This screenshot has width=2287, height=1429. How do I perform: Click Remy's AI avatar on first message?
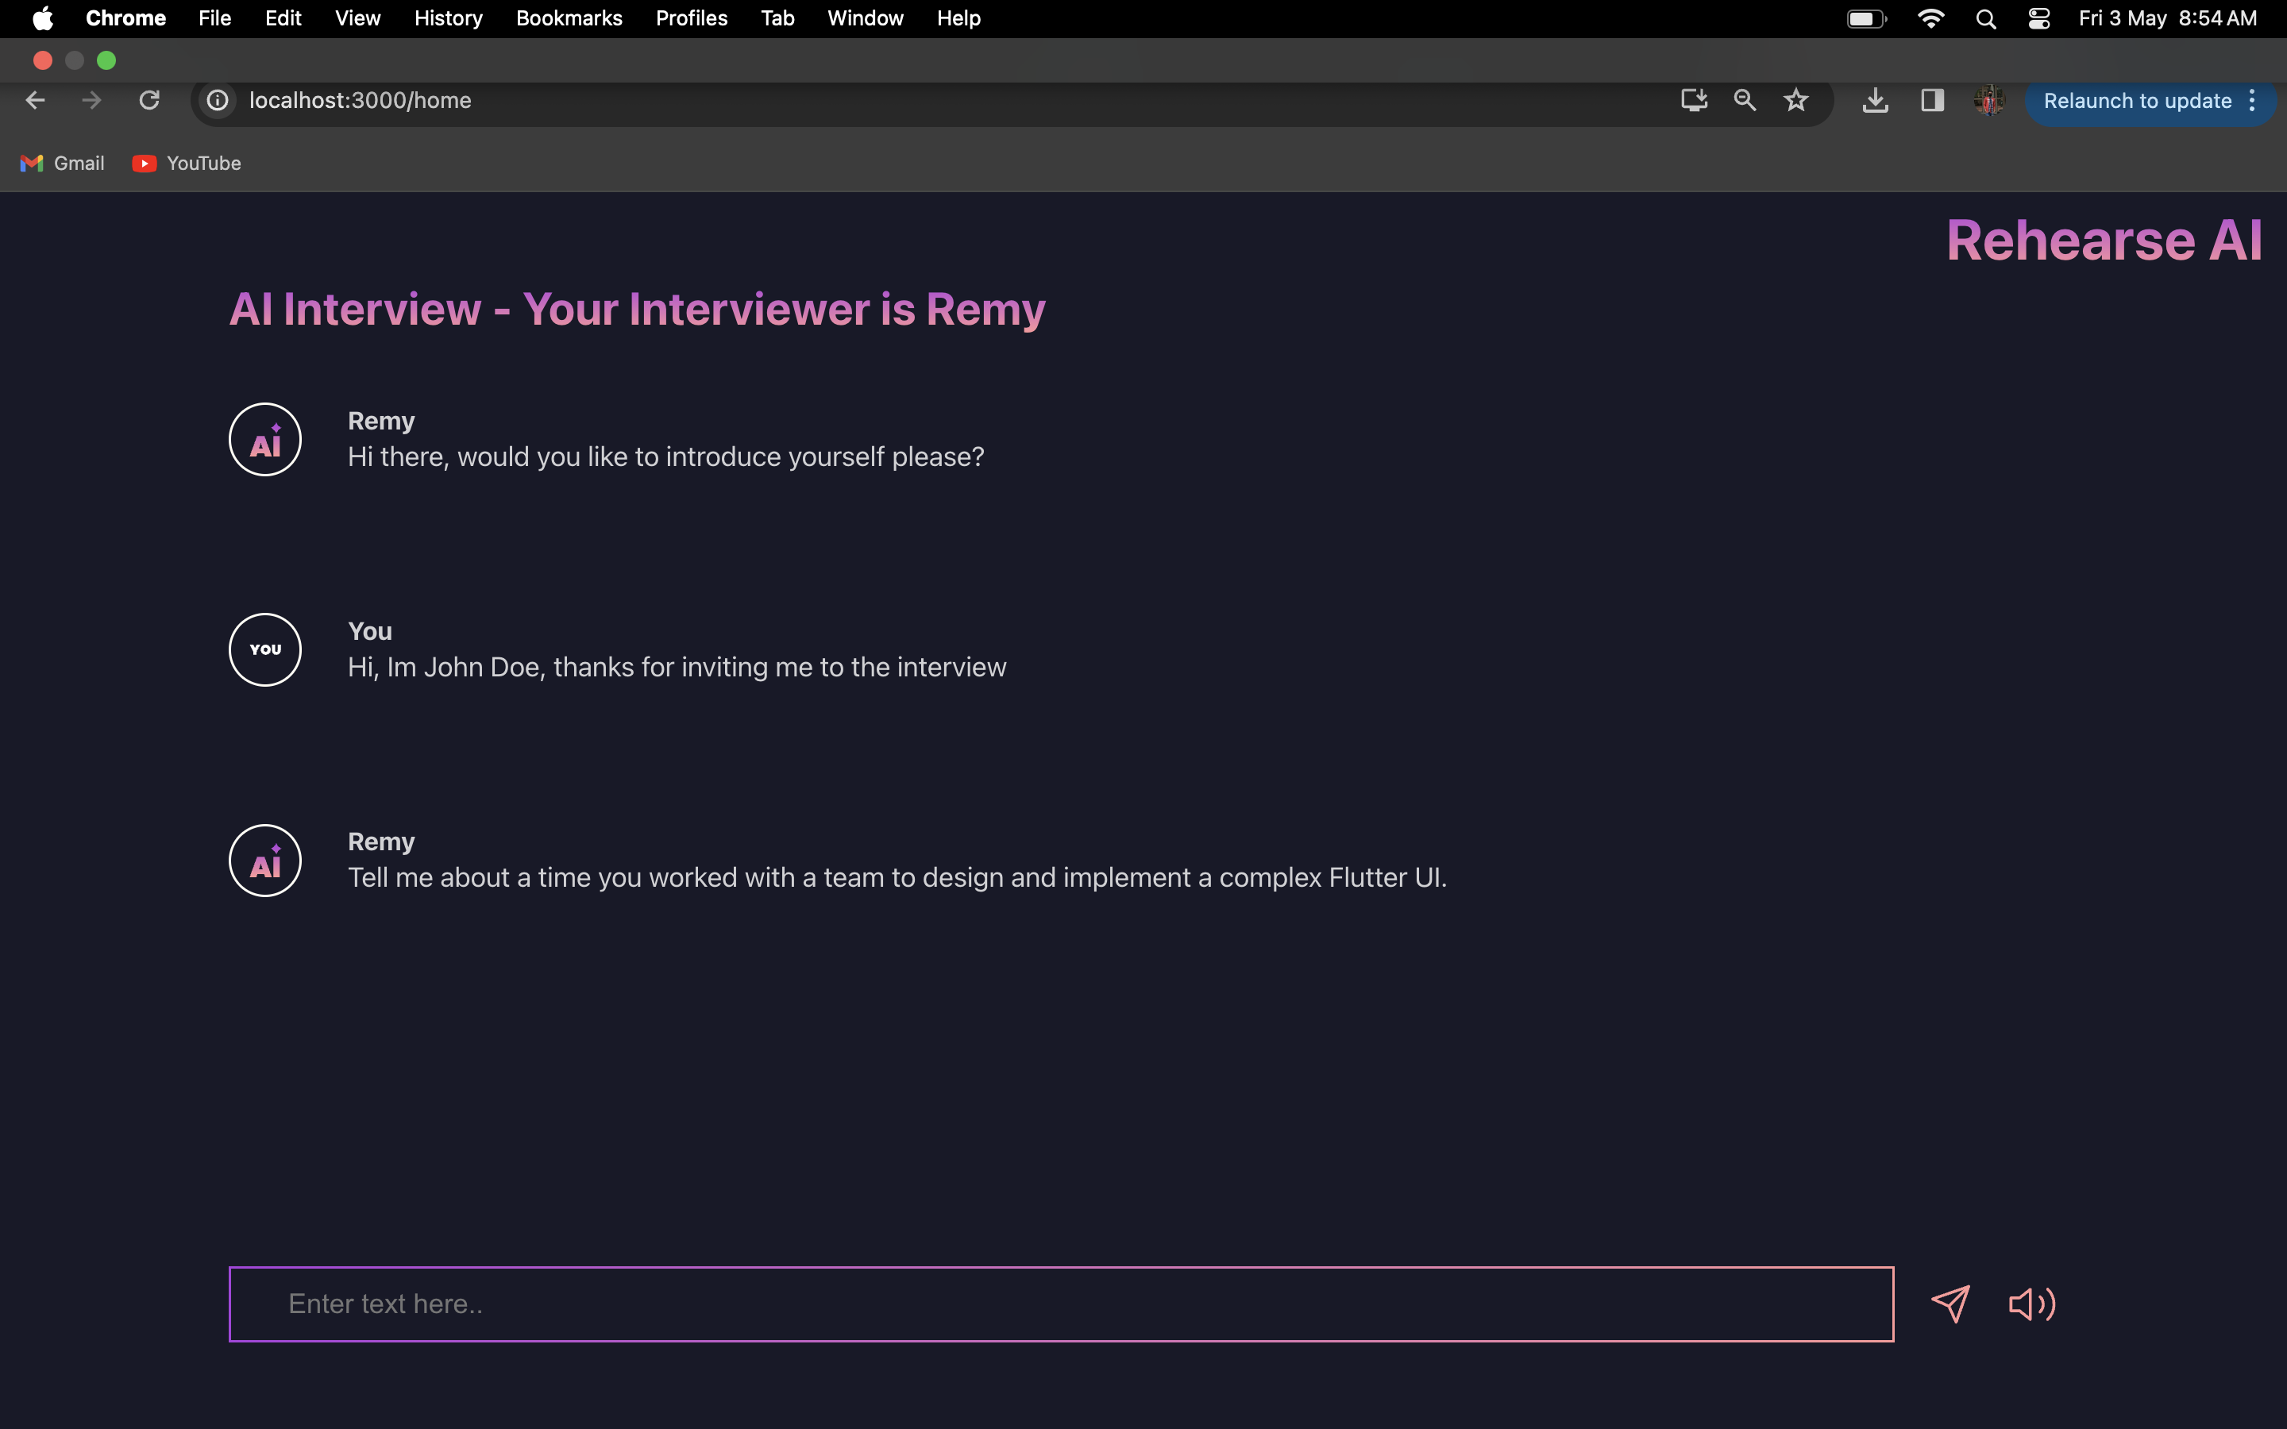(265, 440)
